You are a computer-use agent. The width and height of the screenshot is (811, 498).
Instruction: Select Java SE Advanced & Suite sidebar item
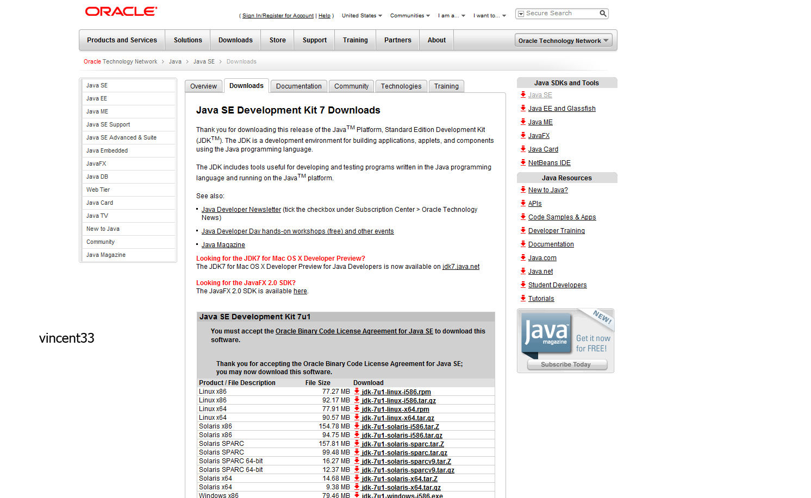click(x=129, y=137)
